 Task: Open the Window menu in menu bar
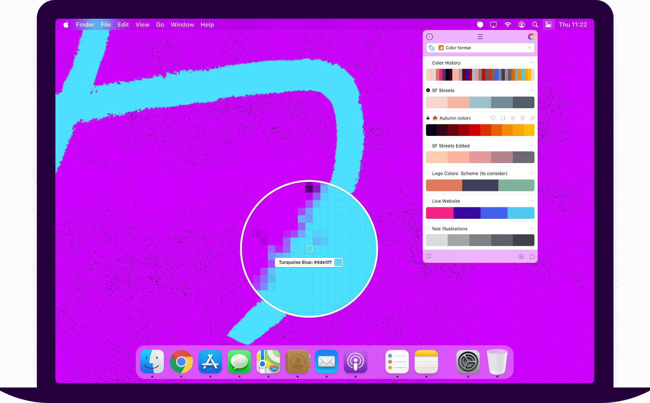coord(182,25)
